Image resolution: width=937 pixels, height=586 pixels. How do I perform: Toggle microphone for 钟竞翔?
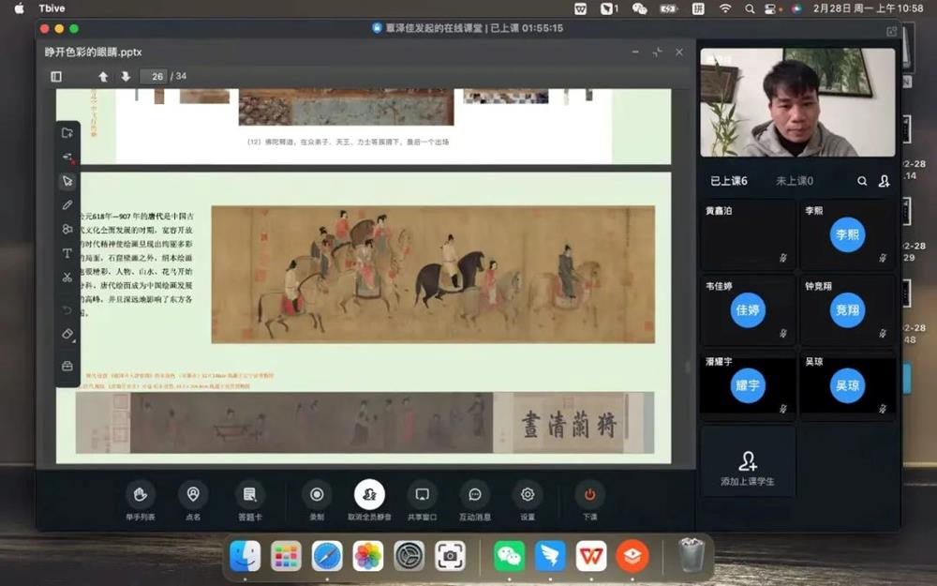click(x=883, y=334)
